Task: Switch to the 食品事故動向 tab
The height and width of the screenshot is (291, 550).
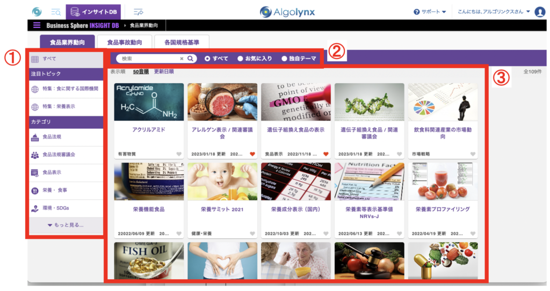Action: tap(125, 41)
